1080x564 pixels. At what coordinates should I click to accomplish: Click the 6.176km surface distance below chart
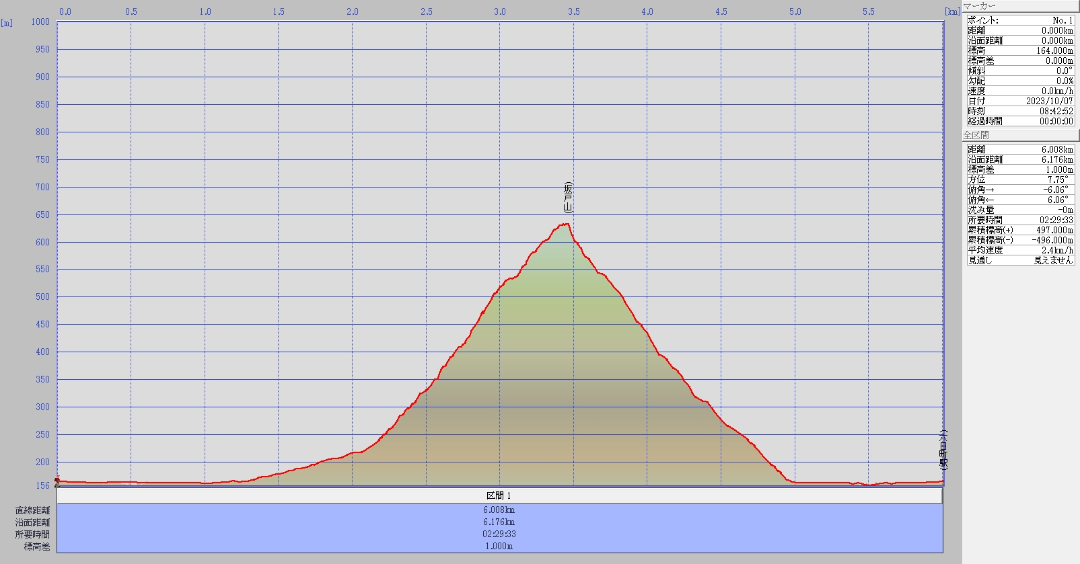(499, 522)
